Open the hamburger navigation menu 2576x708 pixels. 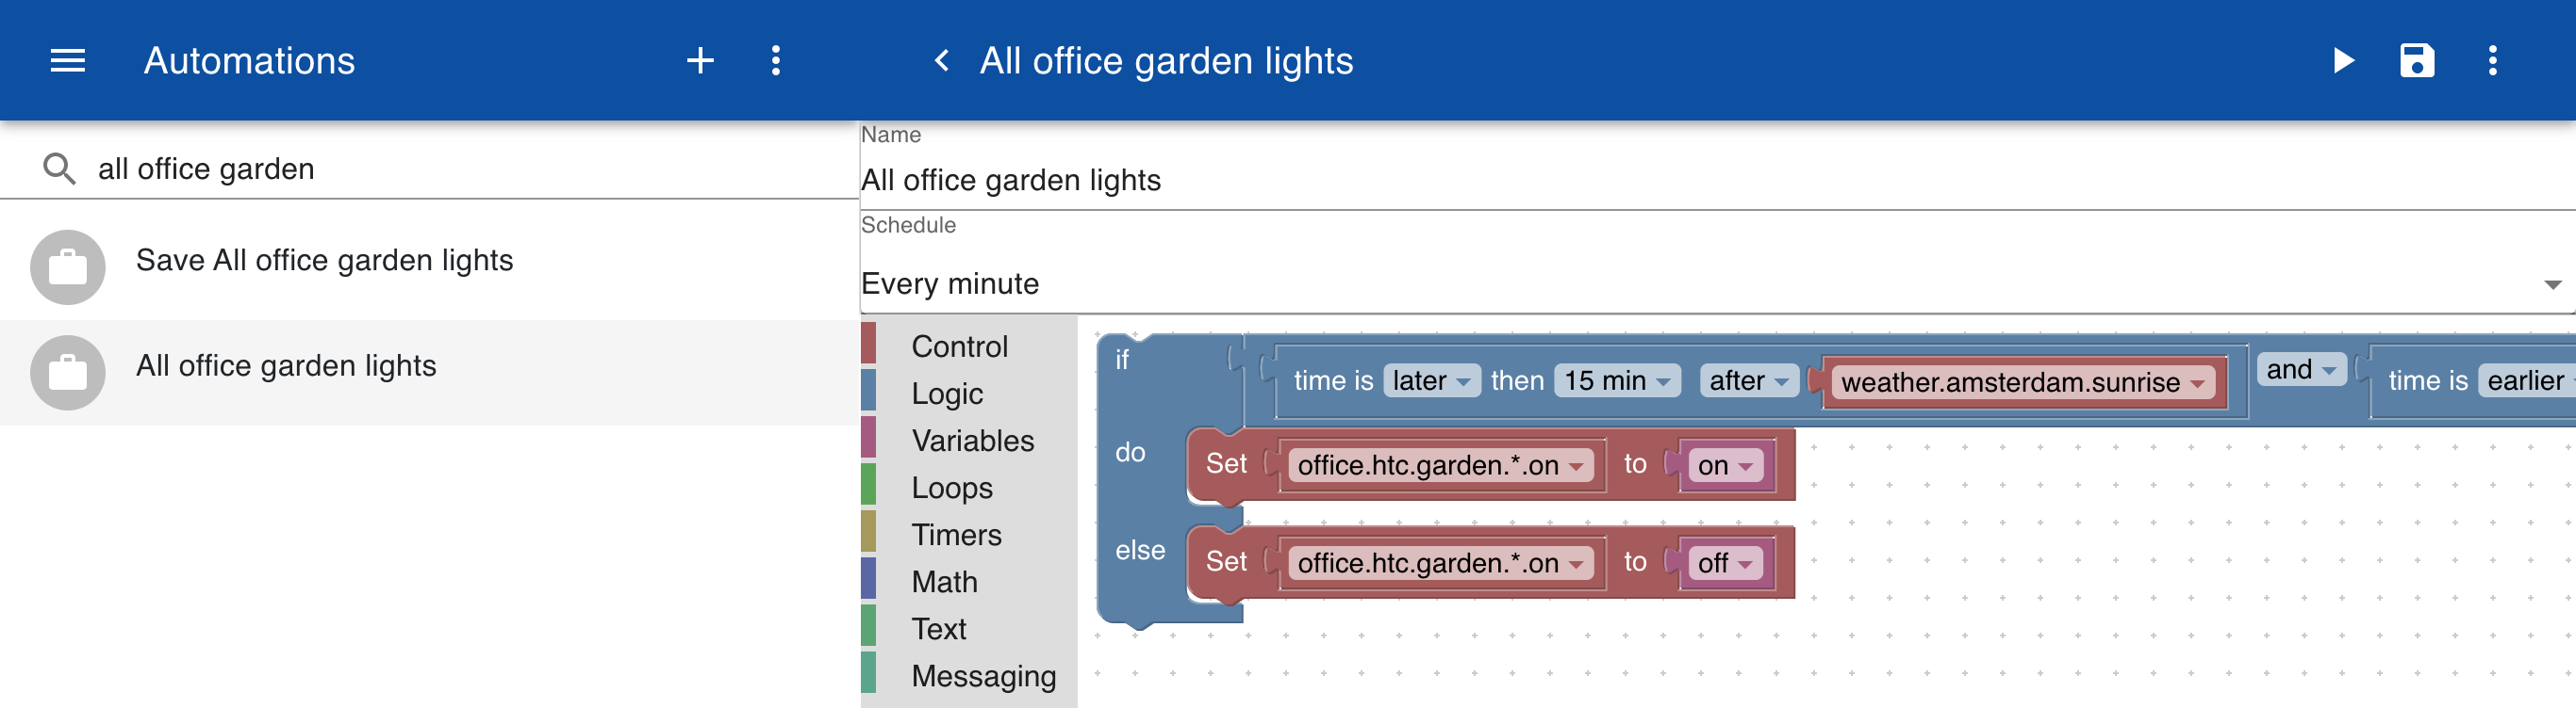(67, 61)
